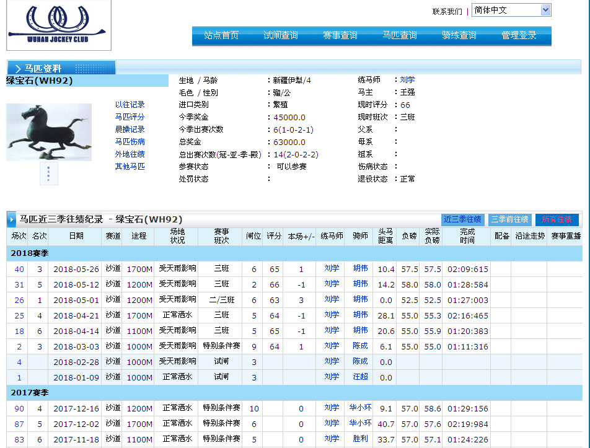Open 马匹伤病 sidebar link
Image resolution: width=590 pixels, height=448 pixels.
[130, 142]
